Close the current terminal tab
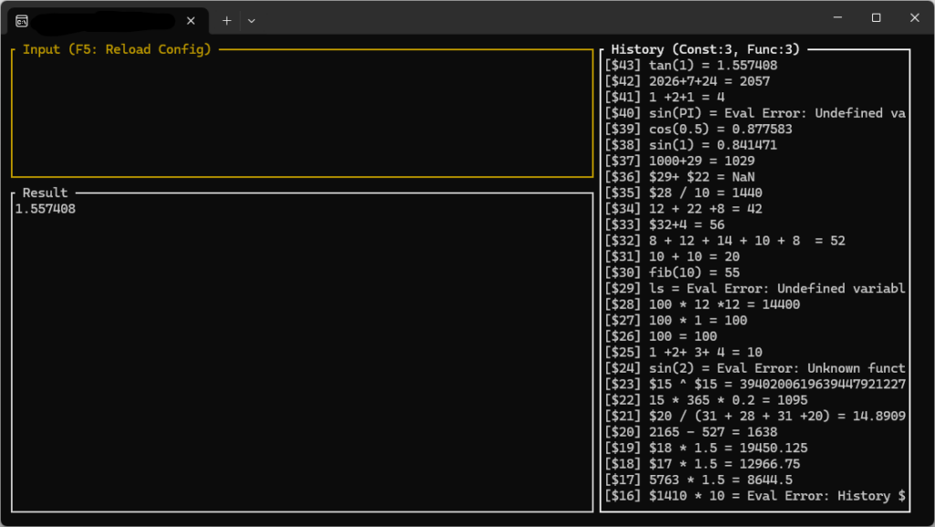The image size is (935, 527). (191, 21)
